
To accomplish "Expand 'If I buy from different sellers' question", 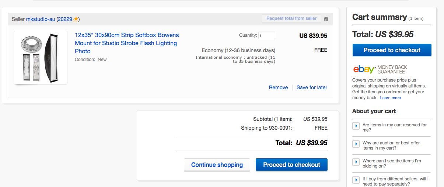I will 356,180.
